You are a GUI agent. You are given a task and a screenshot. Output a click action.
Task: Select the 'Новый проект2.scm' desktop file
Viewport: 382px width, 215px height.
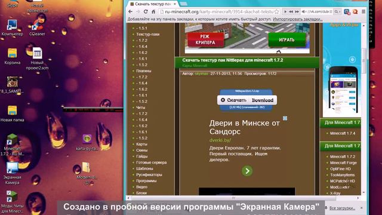coord(37,59)
